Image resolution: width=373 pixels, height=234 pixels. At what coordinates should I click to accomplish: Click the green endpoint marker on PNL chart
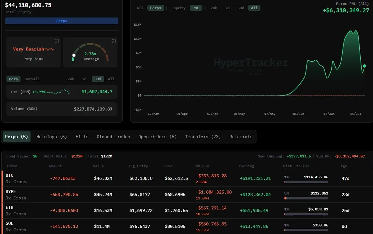pos(365,66)
